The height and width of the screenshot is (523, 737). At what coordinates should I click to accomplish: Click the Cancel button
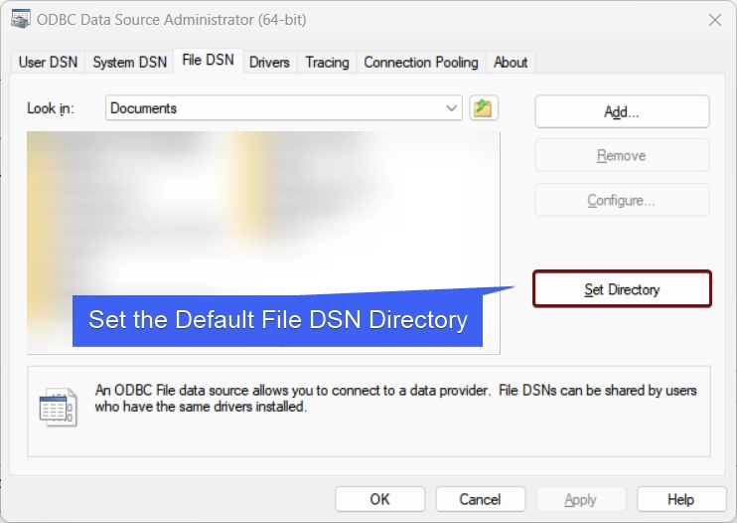(x=480, y=499)
